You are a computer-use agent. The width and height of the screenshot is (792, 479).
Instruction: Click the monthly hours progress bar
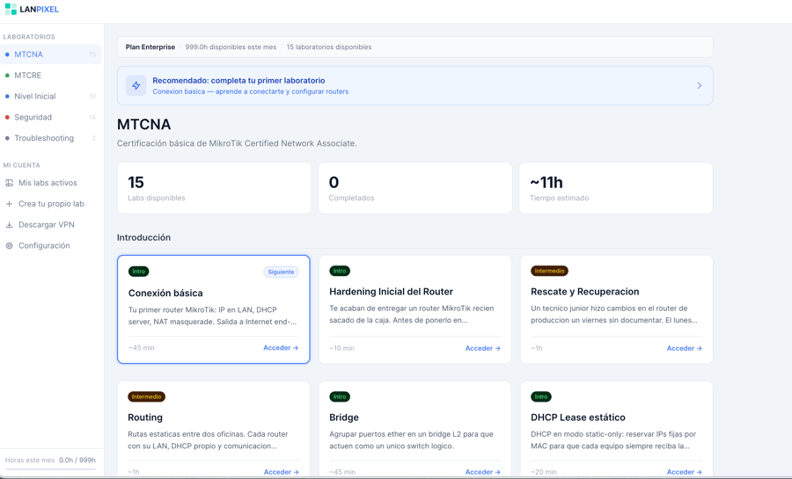coord(50,469)
